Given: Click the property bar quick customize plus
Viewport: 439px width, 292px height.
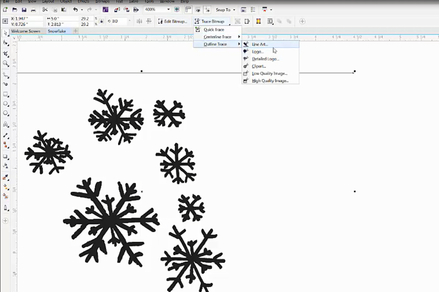Looking at the screenshot, I should [x=302, y=22].
